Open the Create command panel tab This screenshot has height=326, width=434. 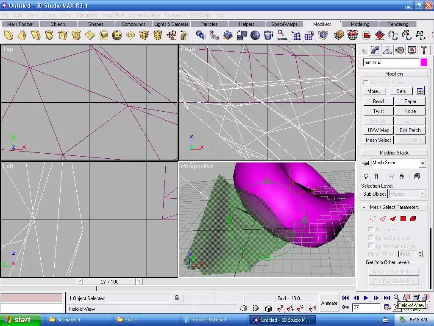pyautogui.click(x=364, y=51)
